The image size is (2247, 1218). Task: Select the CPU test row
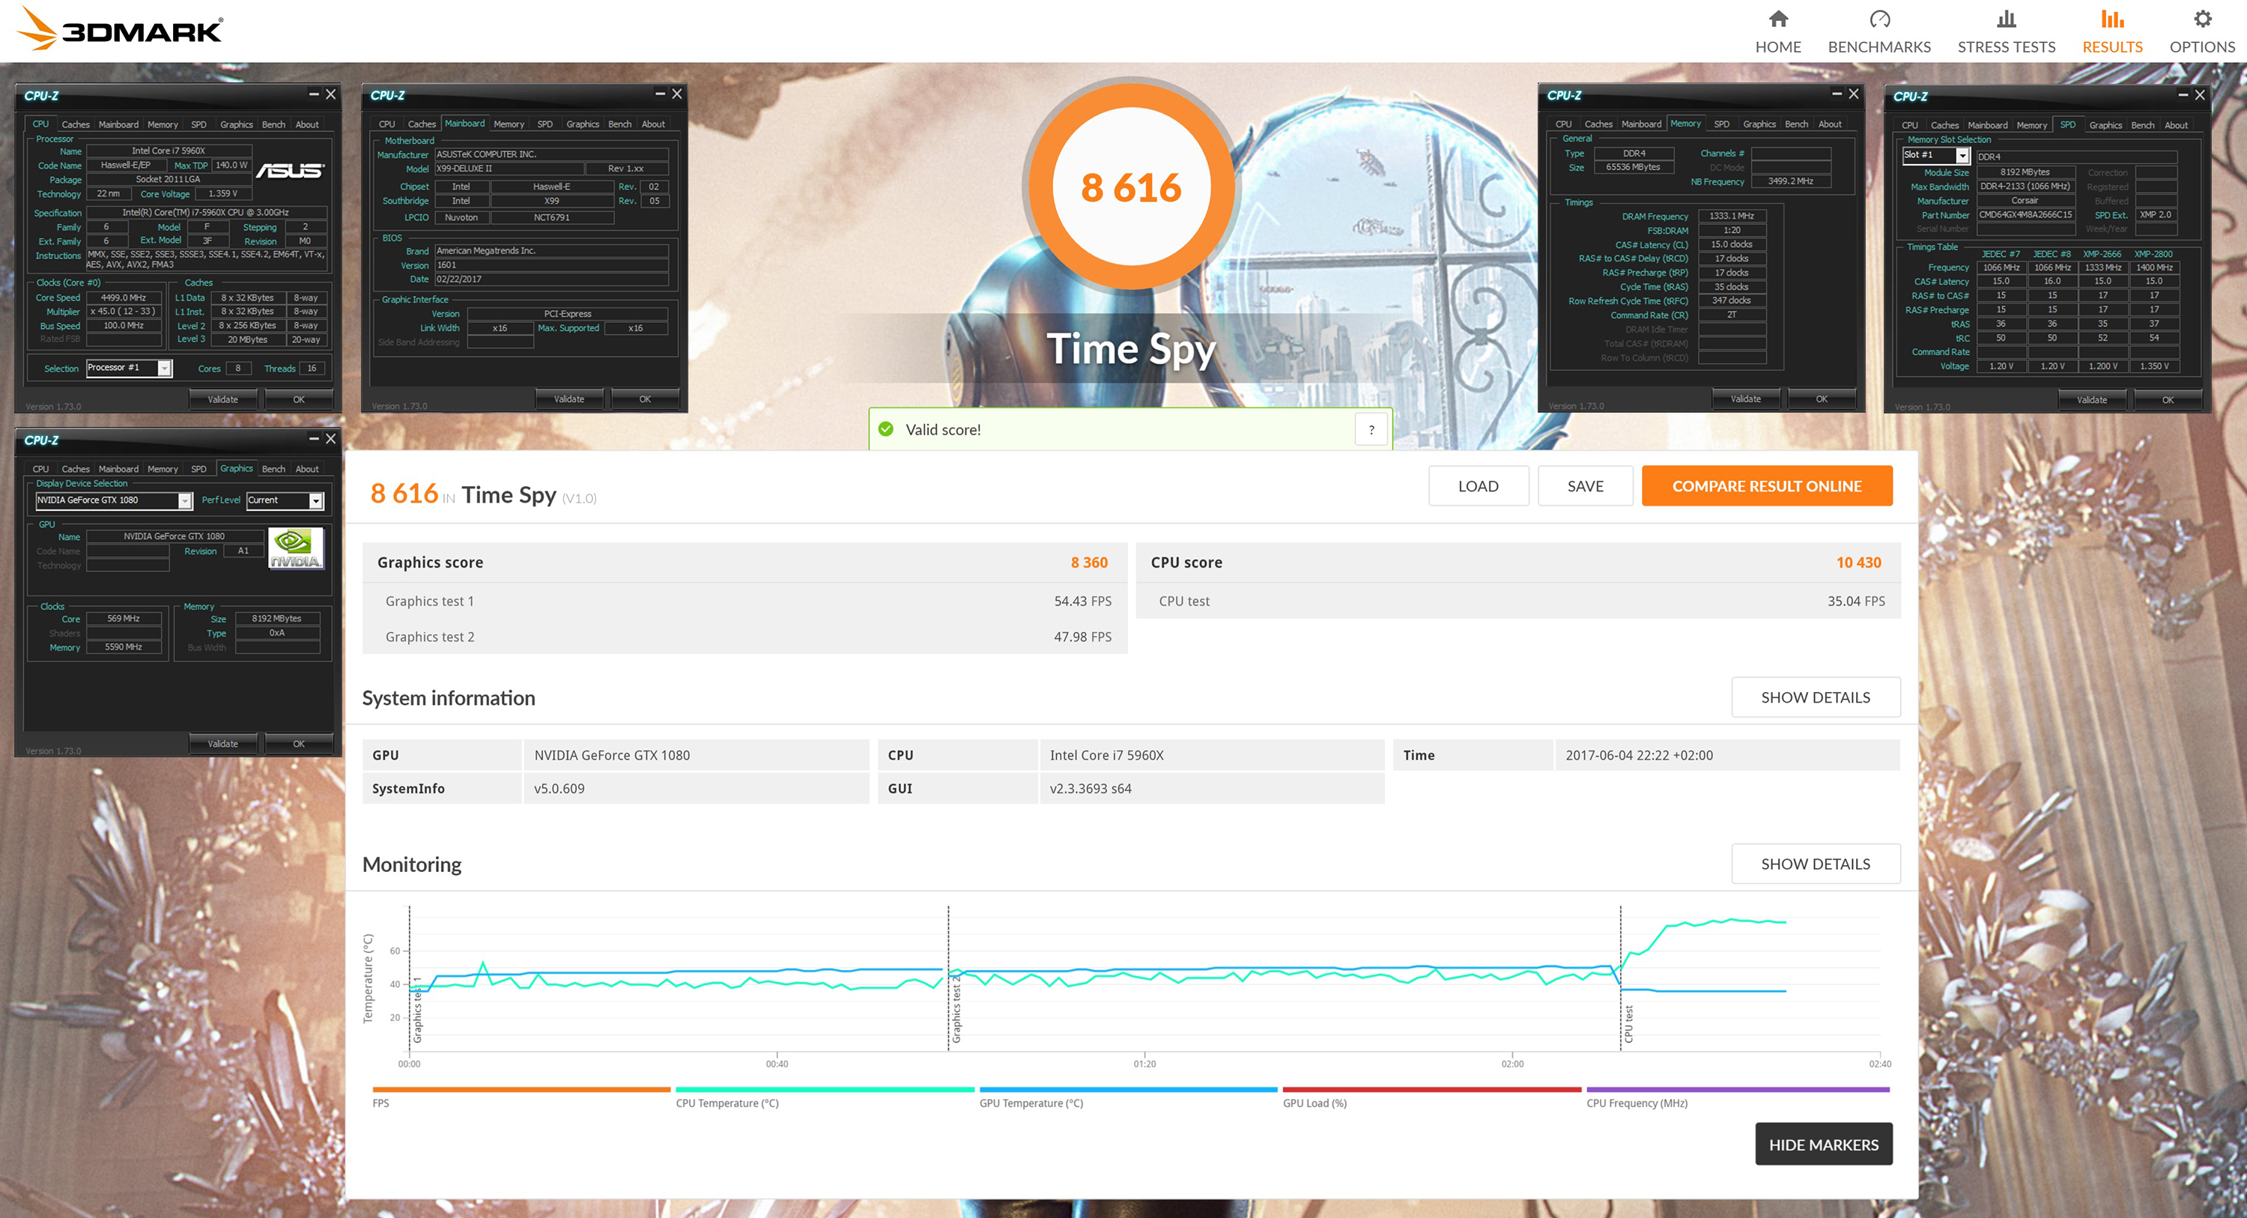click(x=1519, y=602)
